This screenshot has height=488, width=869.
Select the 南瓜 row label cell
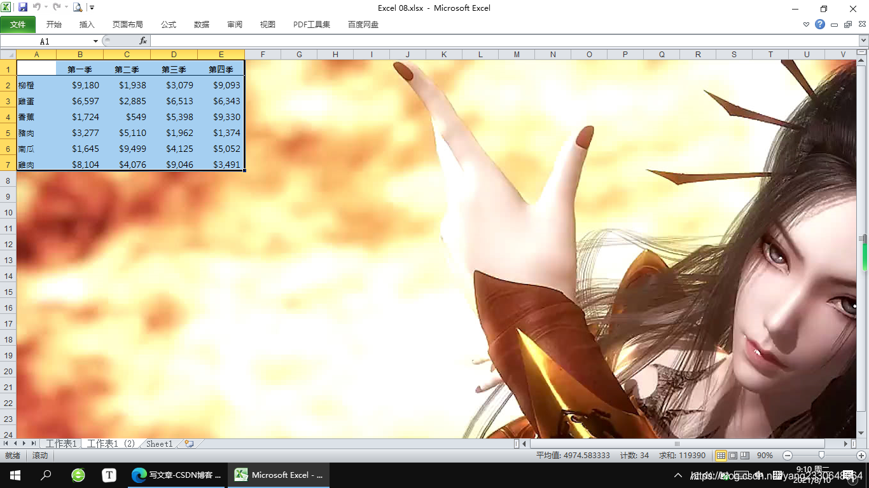click(36, 149)
